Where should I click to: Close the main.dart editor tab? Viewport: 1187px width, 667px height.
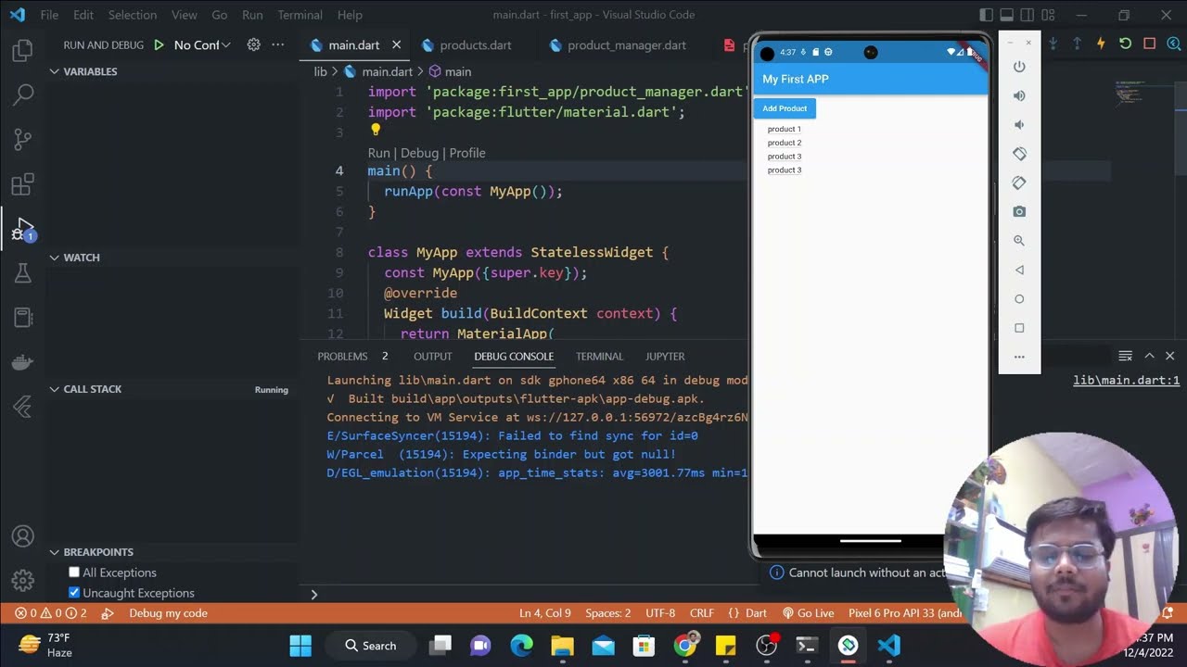[397, 44]
